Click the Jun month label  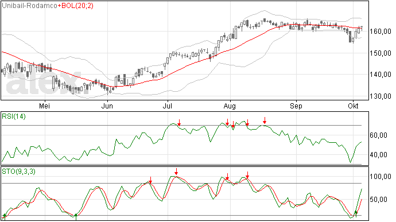pos(107,106)
